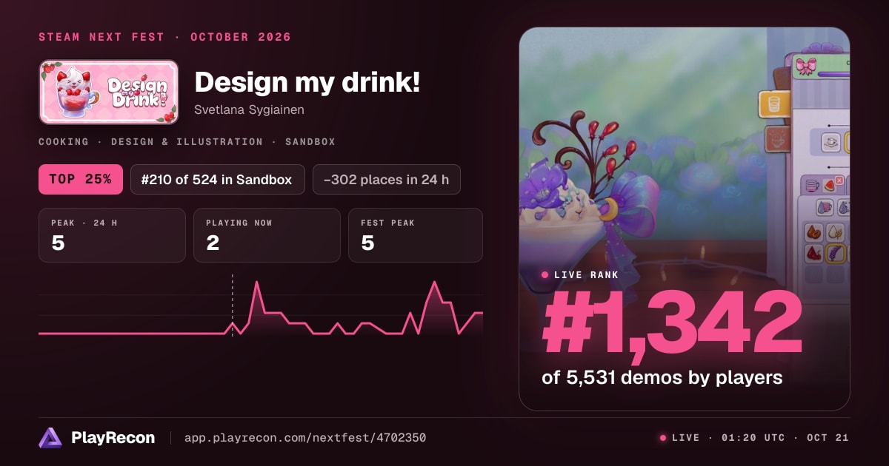Click the #1,342 live rank number
Screen dimensions: 889x466
pos(673,323)
